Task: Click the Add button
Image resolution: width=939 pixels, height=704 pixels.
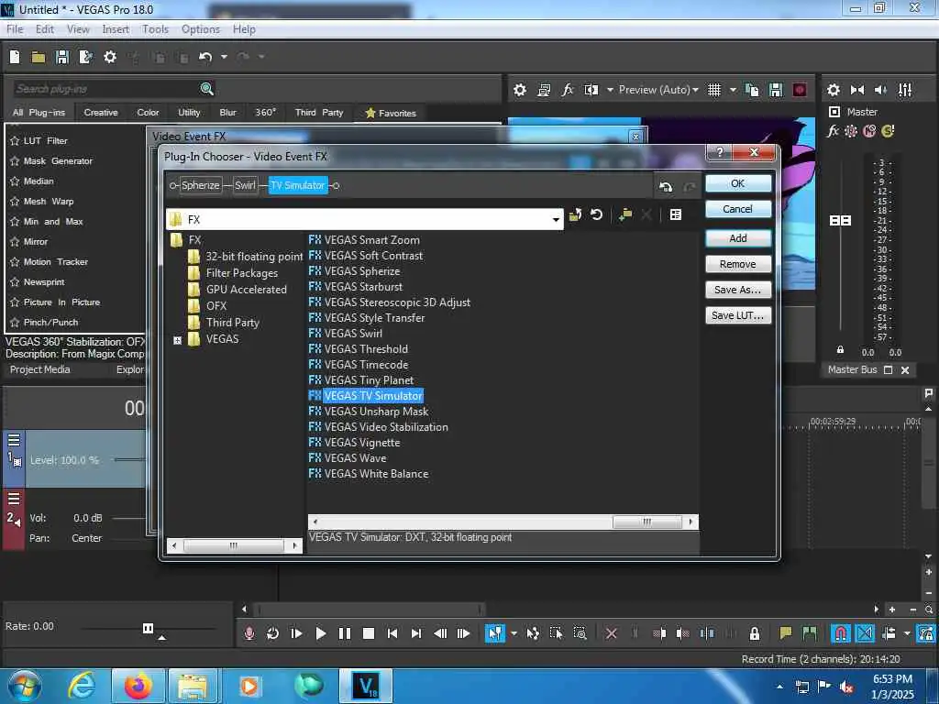Action: tap(738, 238)
